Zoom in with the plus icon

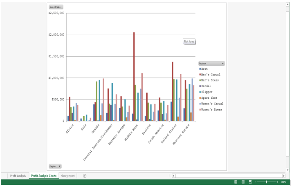(277, 182)
